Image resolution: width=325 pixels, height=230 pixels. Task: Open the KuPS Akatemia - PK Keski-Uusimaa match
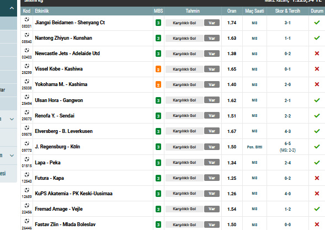click(x=73, y=194)
